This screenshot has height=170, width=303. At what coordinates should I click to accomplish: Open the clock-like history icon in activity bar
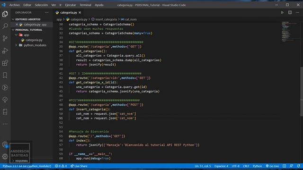click(x=5, y=87)
